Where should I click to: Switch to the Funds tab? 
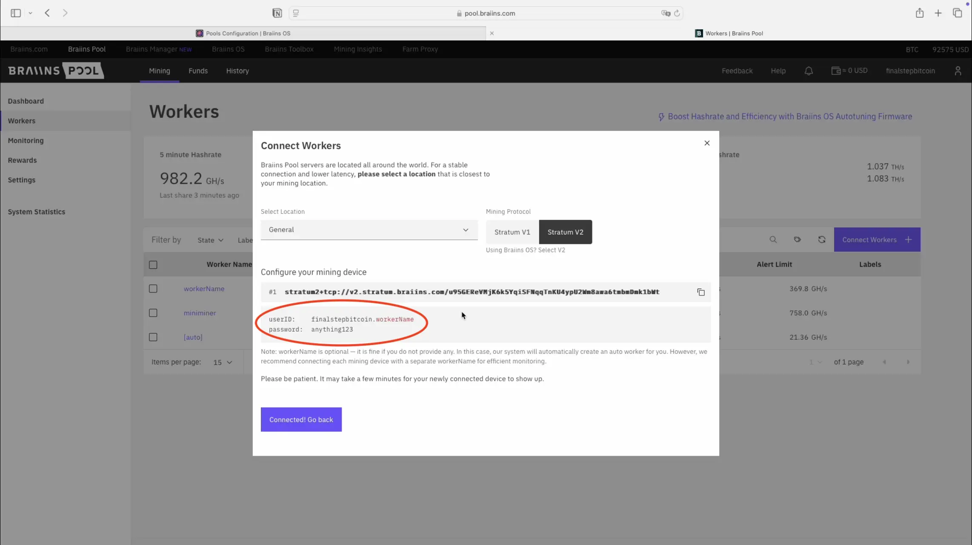point(198,71)
